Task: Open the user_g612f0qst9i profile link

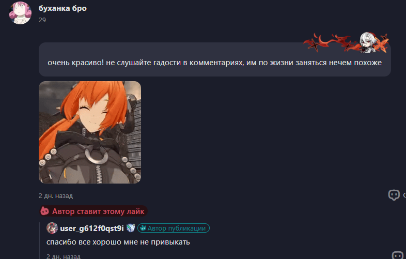Action: pyautogui.click(x=92, y=228)
